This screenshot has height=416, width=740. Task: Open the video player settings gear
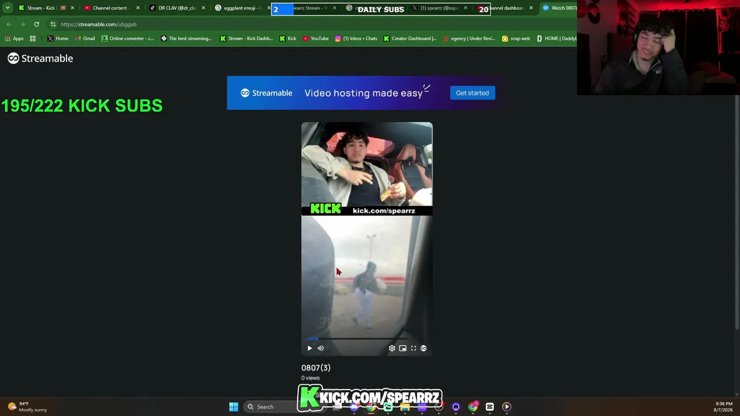[x=392, y=348]
